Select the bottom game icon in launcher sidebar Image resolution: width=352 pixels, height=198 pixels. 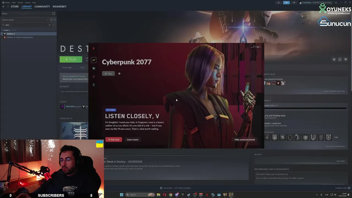(x=94, y=85)
